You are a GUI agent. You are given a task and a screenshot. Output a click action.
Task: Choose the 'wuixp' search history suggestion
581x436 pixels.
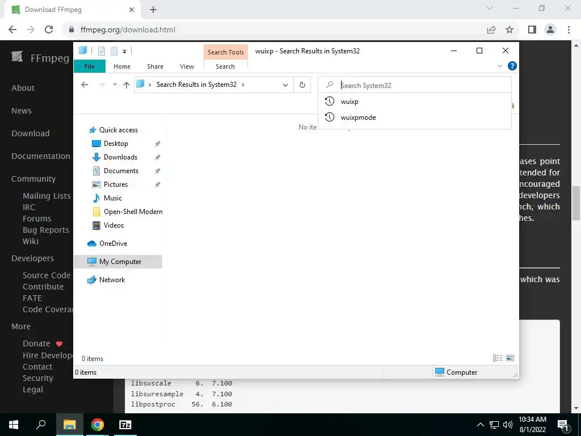(x=415, y=101)
